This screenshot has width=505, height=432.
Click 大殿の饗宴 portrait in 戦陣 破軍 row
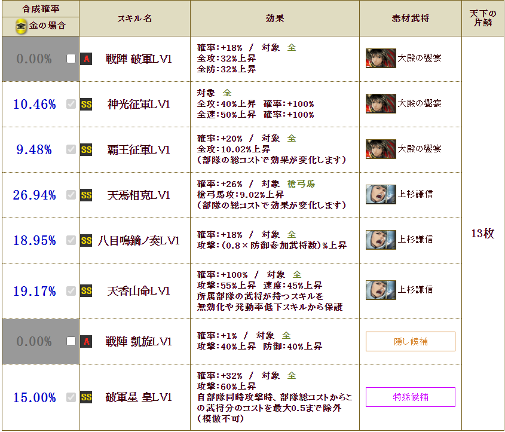(x=381, y=59)
